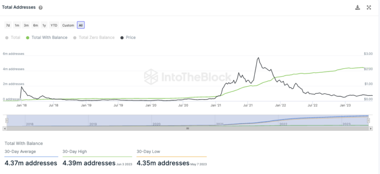Viewport: 380px width, 174px height.
Task: Click right range handle on navigator
Action: click(369, 120)
